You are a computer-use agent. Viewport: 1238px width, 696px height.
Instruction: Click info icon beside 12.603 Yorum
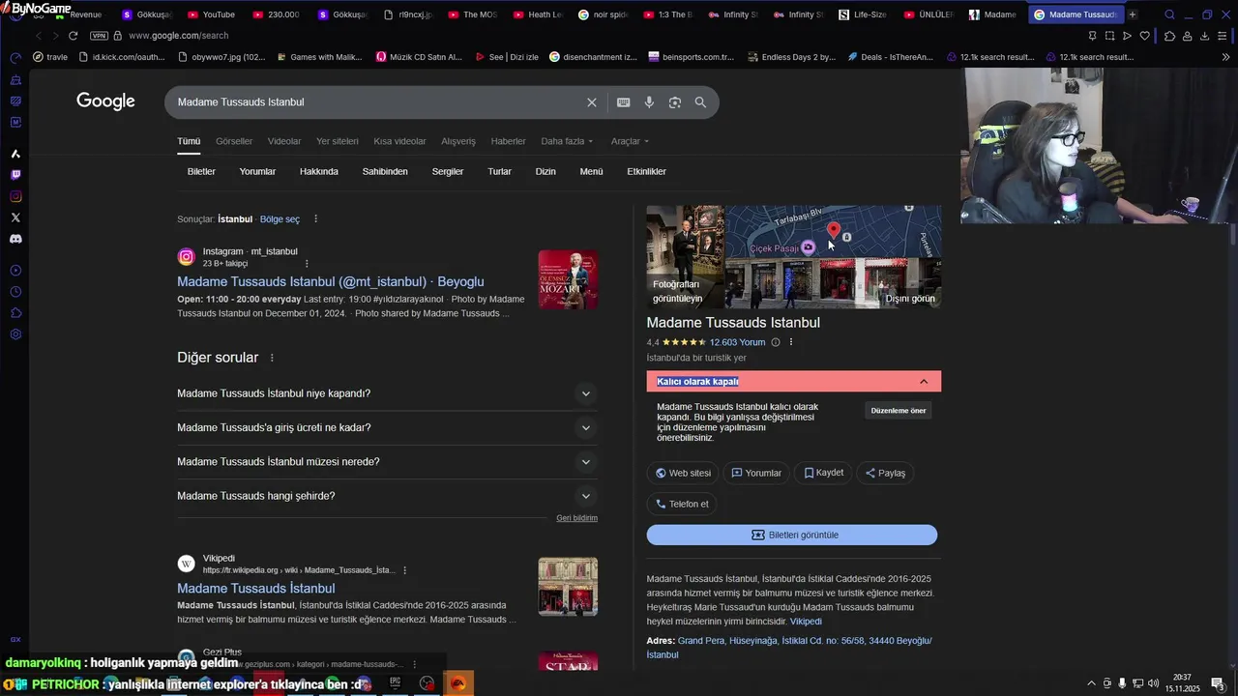[775, 342]
